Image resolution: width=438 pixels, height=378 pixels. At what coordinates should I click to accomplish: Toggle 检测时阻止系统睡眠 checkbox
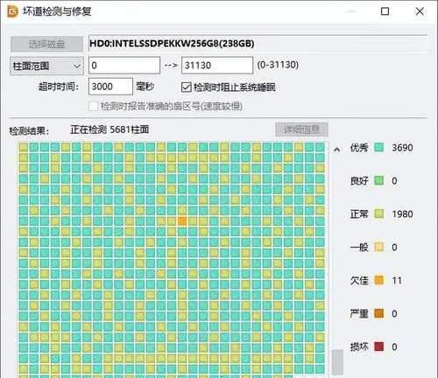click(187, 87)
